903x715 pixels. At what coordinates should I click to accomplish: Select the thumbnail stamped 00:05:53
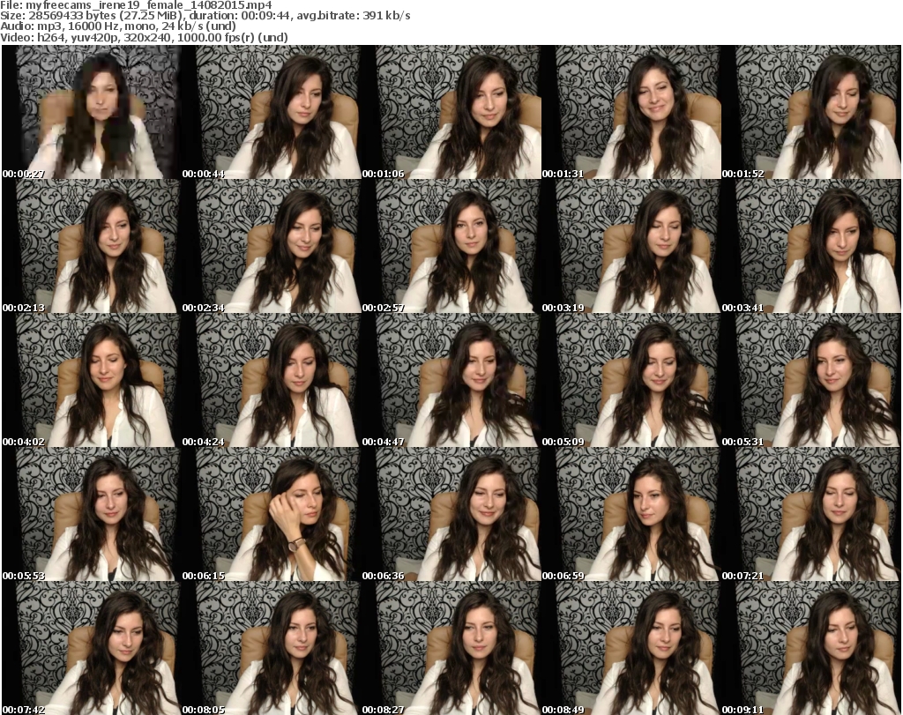(x=91, y=515)
